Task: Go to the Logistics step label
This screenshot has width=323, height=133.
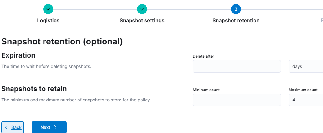Action: [x=48, y=21]
